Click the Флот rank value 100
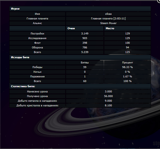The image size is (160, 149). coord(128,43)
